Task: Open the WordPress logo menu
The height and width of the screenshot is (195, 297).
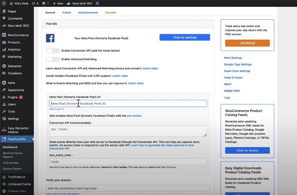Action: [x=4, y=3]
